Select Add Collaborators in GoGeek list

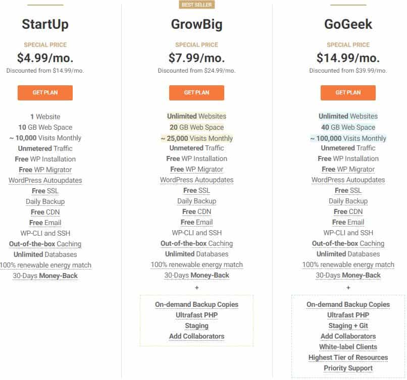coord(348,336)
